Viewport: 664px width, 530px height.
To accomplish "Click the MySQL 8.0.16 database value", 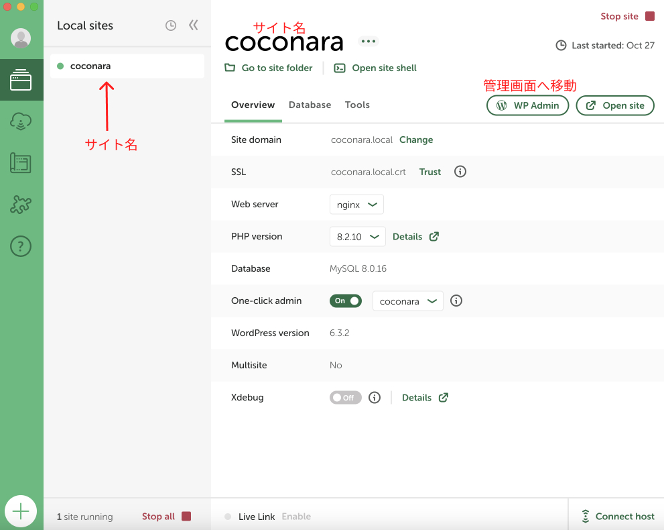I will click(358, 268).
